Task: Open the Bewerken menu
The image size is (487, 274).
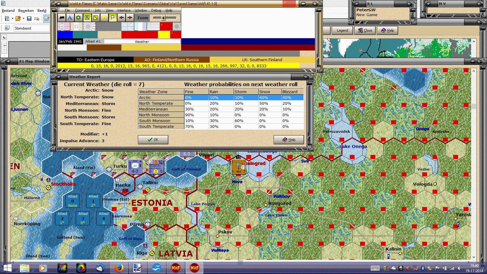Action: (x=26, y=11)
